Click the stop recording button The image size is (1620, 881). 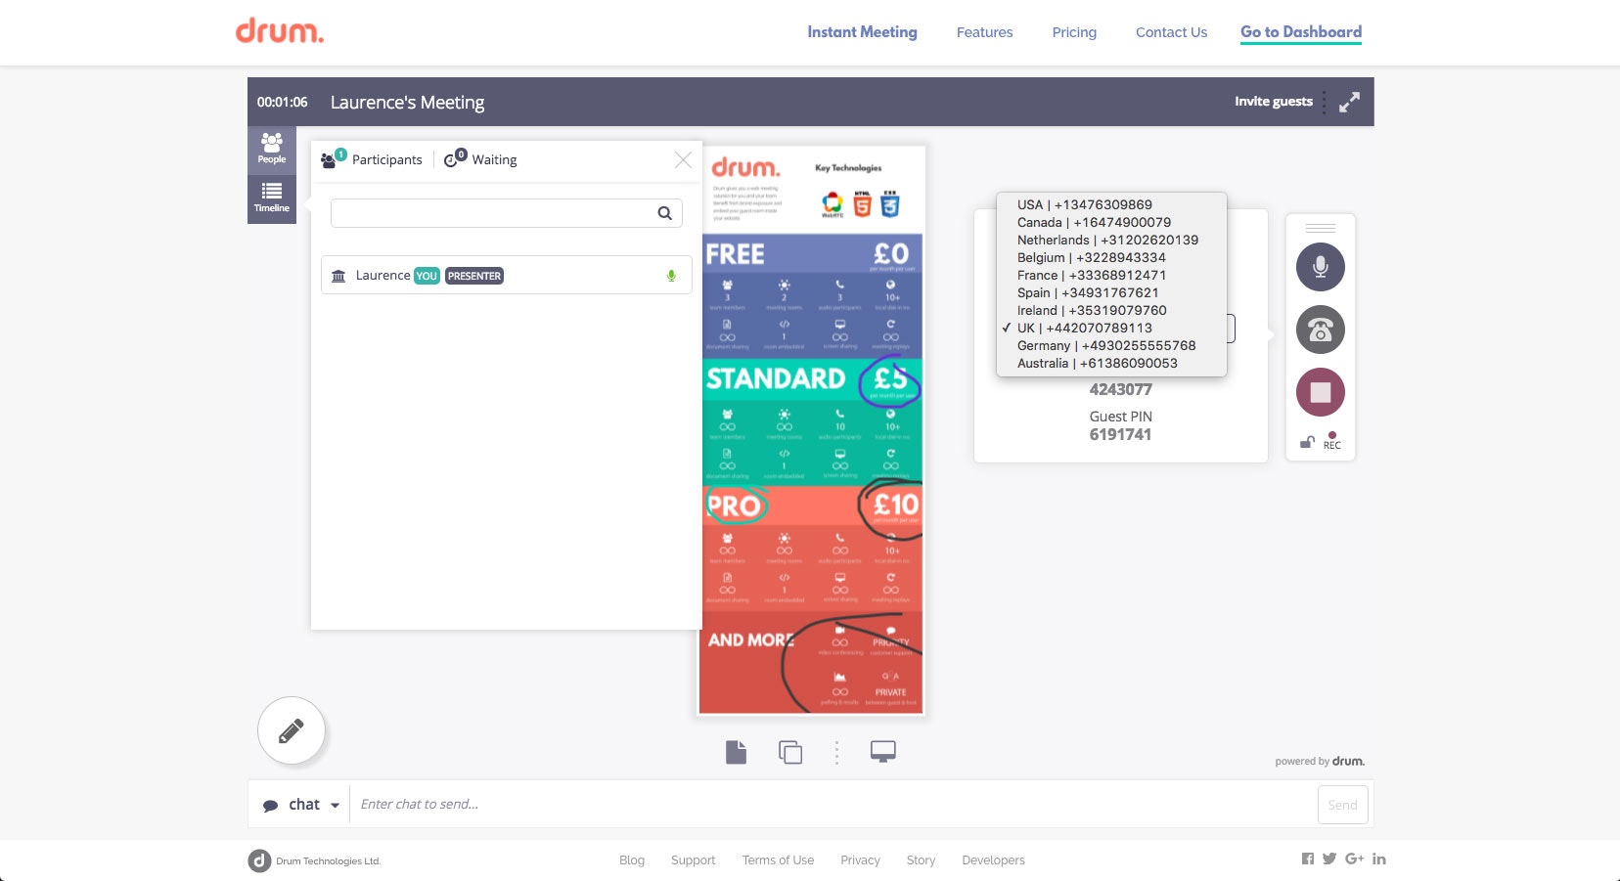tap(1321, 392)
